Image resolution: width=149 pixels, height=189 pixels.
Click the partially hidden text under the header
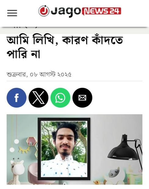pyautogui.click(x=24, y=27)
